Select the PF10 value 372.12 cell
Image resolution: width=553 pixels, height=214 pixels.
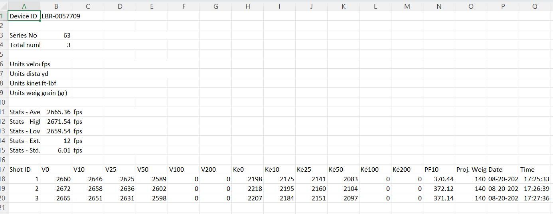tap(439, 188)
